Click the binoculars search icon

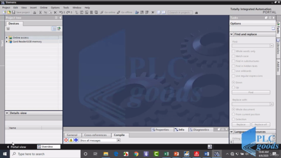click(x=196, y=12)
